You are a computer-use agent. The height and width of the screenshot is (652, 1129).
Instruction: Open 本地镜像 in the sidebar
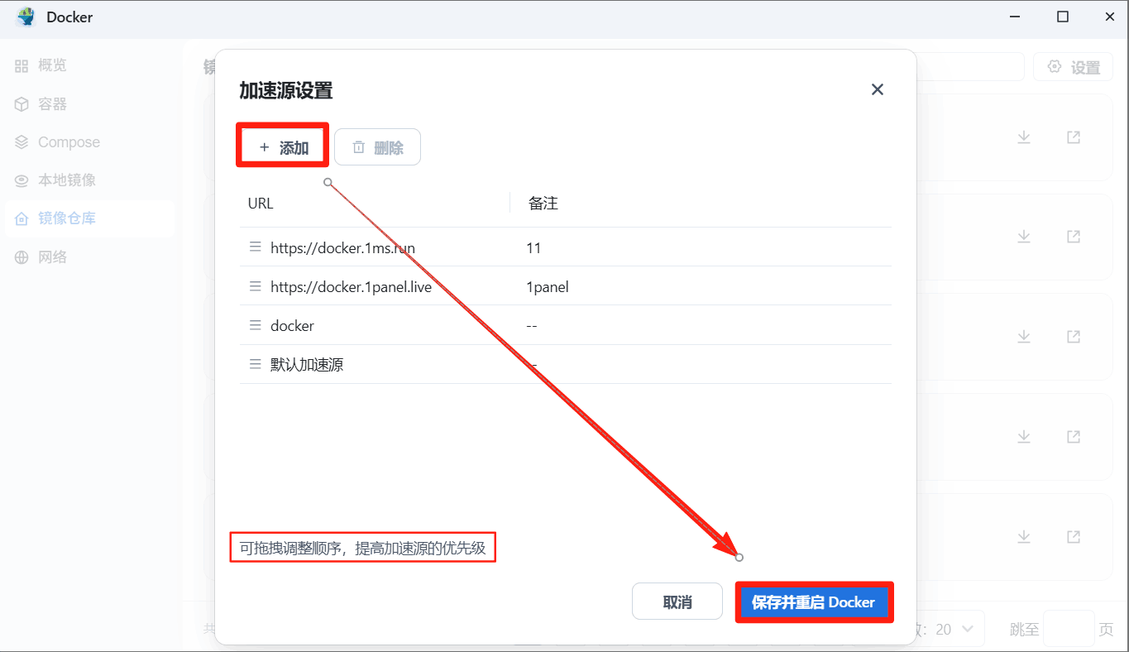point(90,180)
